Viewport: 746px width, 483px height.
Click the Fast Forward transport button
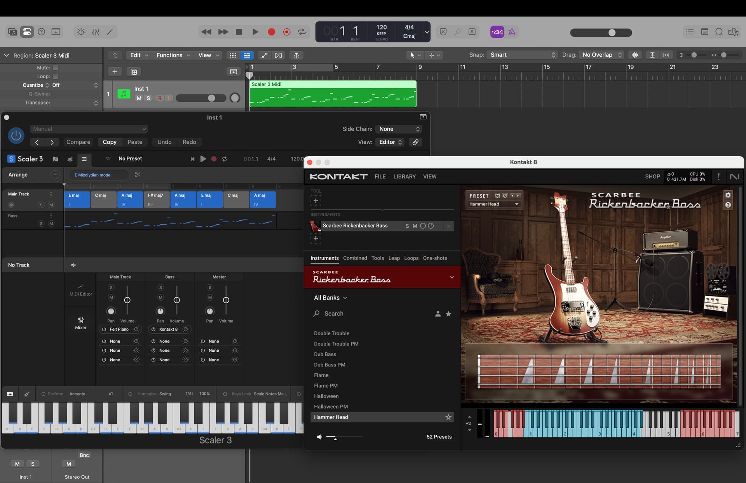[223, 32]
